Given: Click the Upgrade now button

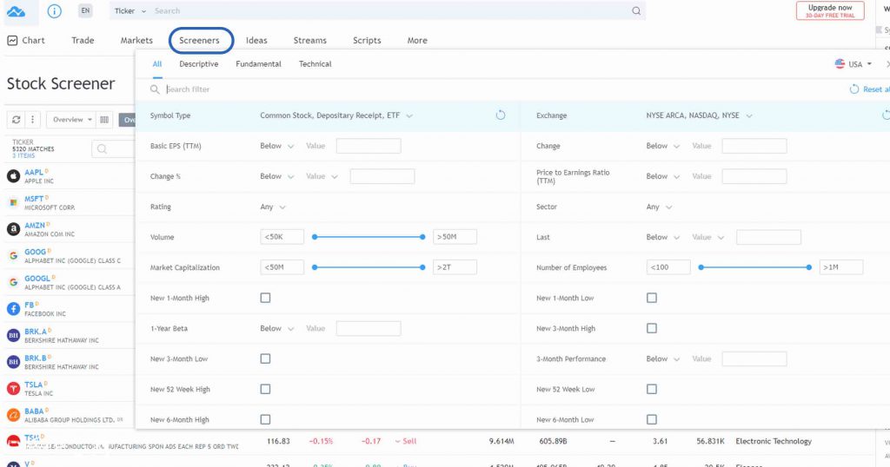Looking at the screenshot, I should pyautogui.click(x=830, y=10).
